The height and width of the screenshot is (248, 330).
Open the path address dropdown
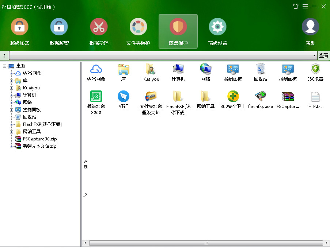(x=314, y=55)
